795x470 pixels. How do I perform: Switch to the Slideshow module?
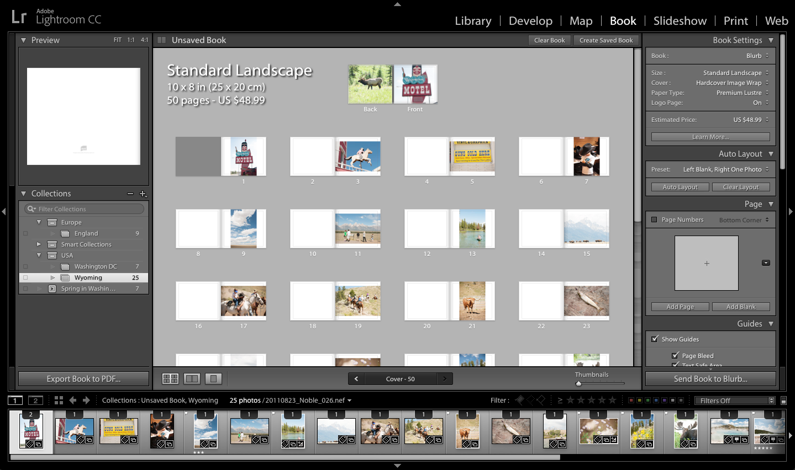[x=680, y=20]
